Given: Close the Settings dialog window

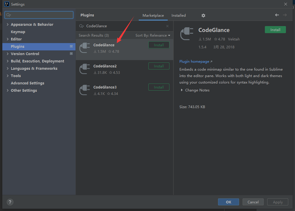Looking at the screenshot, I should (x=285, y=4).
